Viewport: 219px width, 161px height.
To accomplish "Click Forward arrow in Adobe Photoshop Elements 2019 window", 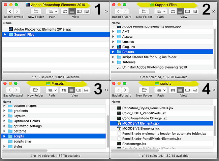I will [x=17, y=11].
